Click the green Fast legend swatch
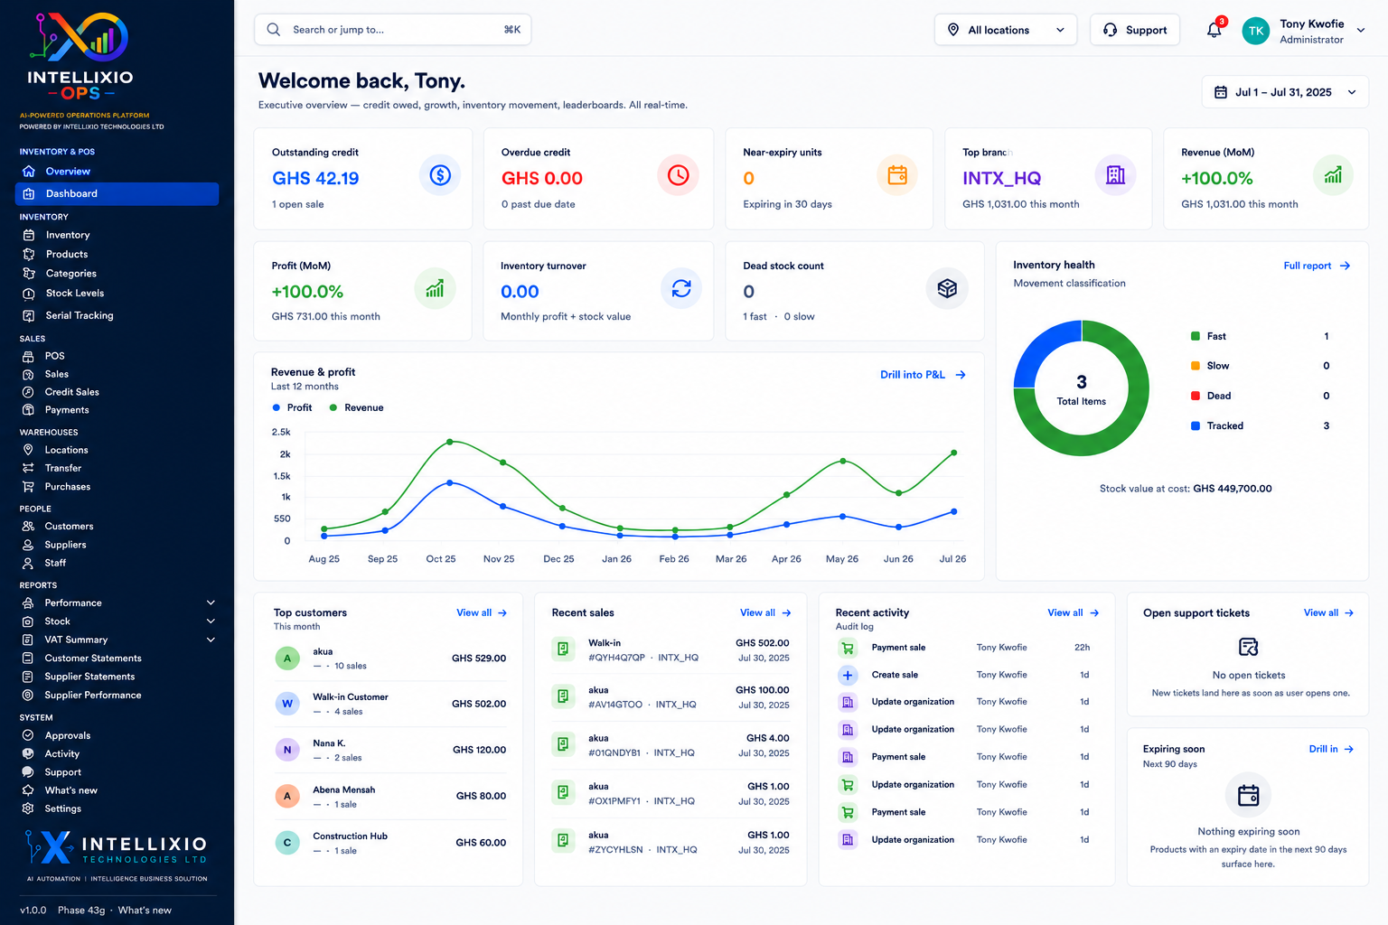This screenshot has height=925, width=1388. 1196,336
